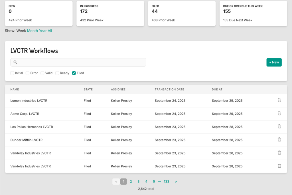Image resolution: width=292 pixels, height=195 pixels.
Task: Delete Dunder Mifflin LVCTR workflow
Action: 279,139
